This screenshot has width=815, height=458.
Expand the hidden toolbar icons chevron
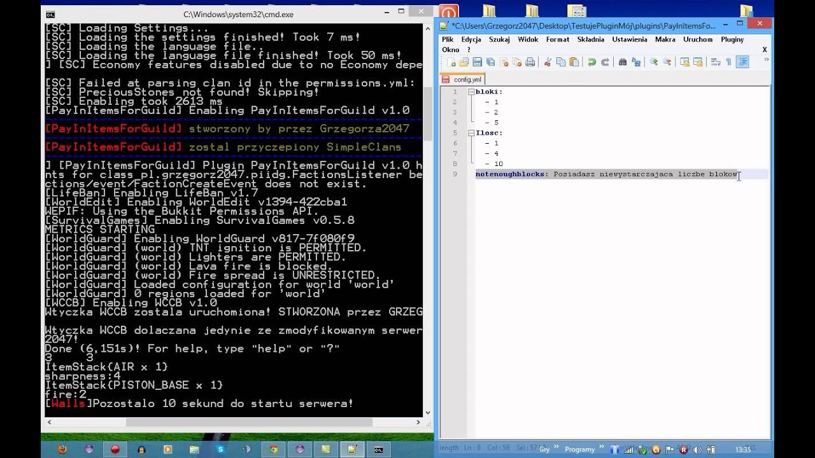coord(766,59)
